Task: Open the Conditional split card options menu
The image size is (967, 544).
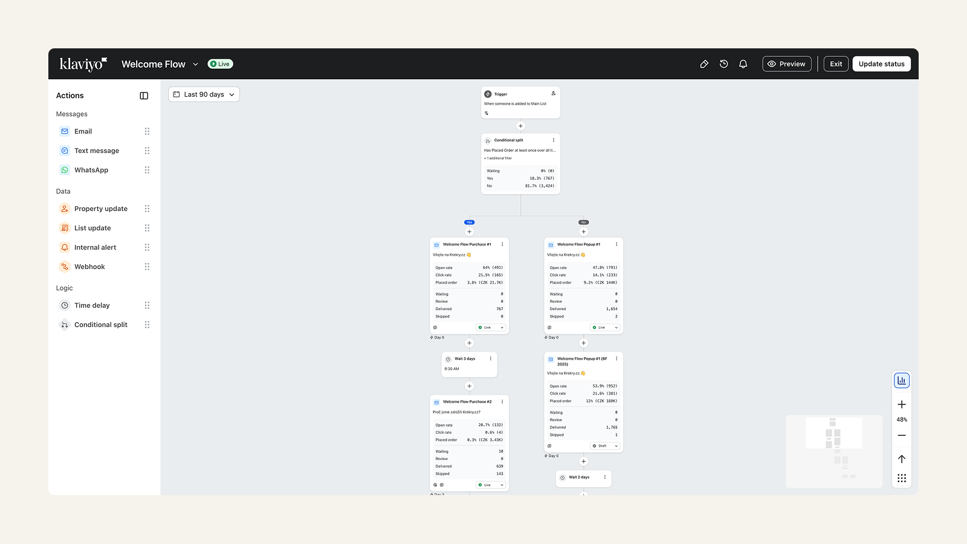Action: pyautogui.click(x=553, y=140)
